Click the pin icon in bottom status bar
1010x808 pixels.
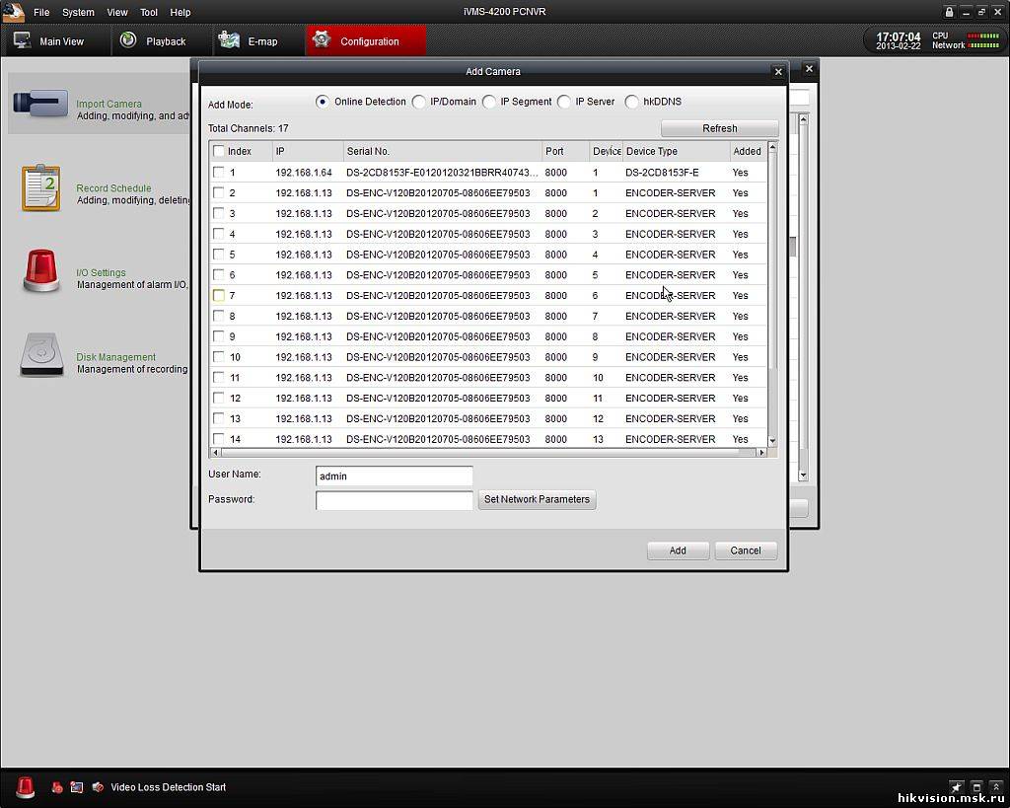[956, 786]
